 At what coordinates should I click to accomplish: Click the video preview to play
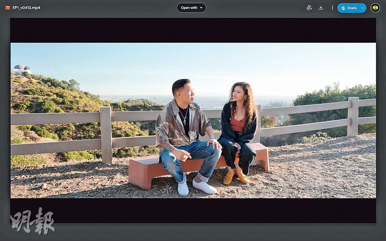coord(193,120)
